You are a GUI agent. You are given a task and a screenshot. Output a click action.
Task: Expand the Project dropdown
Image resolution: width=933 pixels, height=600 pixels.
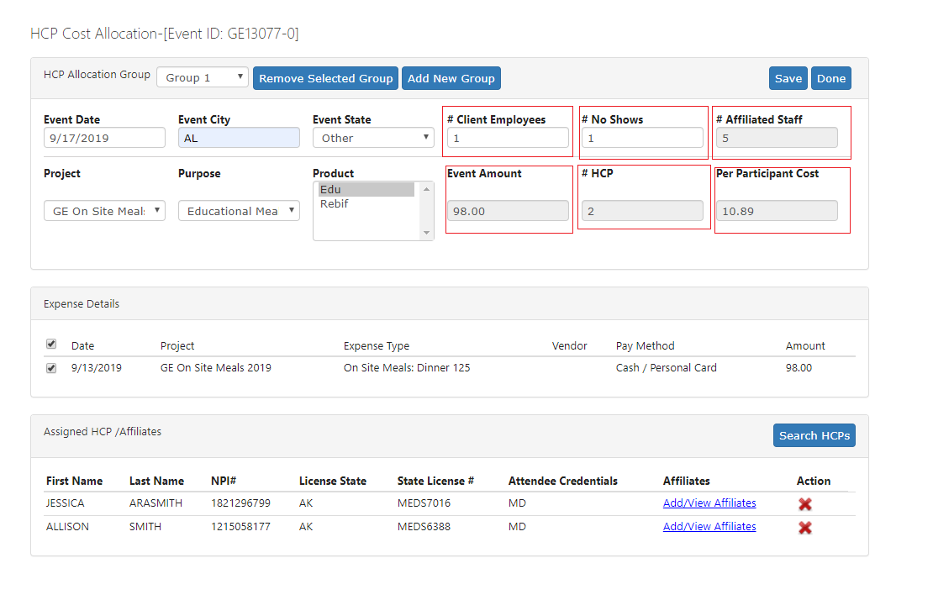tap(104, 211)
